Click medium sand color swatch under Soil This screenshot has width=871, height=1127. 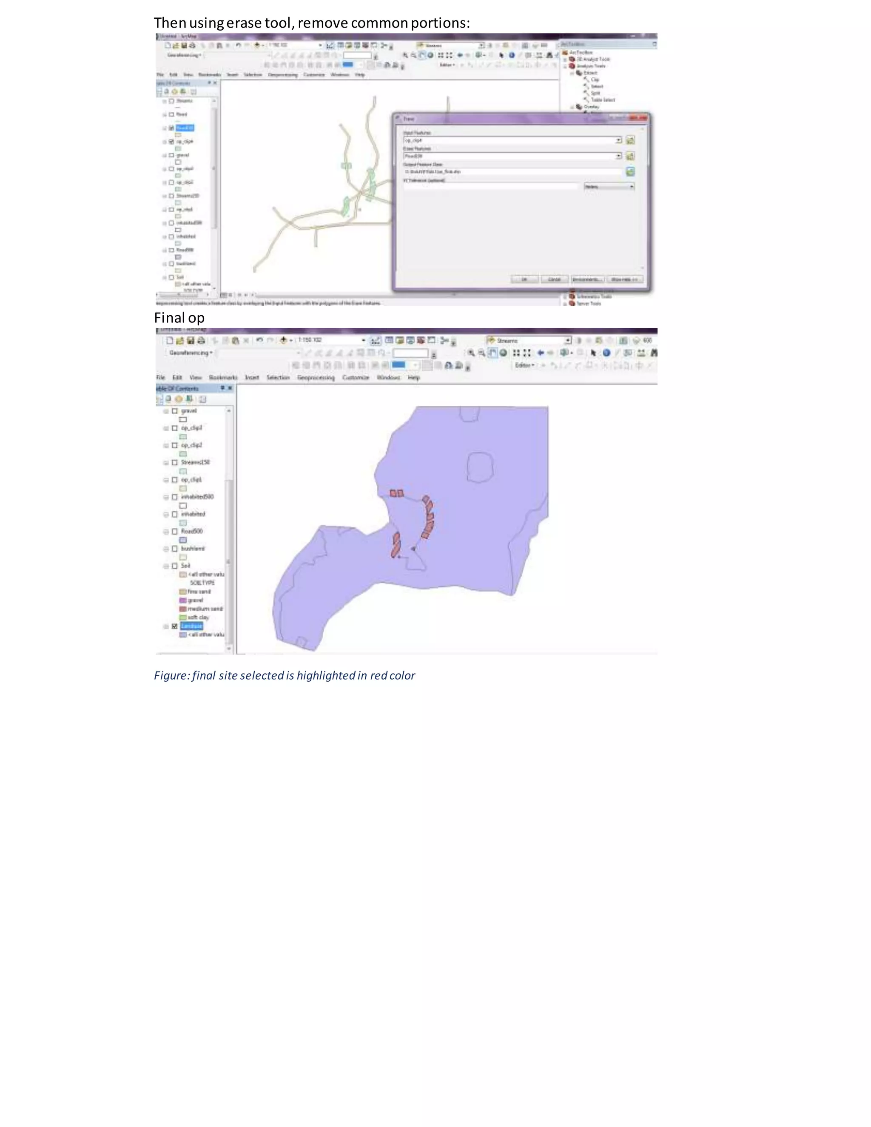pos(182,609)
